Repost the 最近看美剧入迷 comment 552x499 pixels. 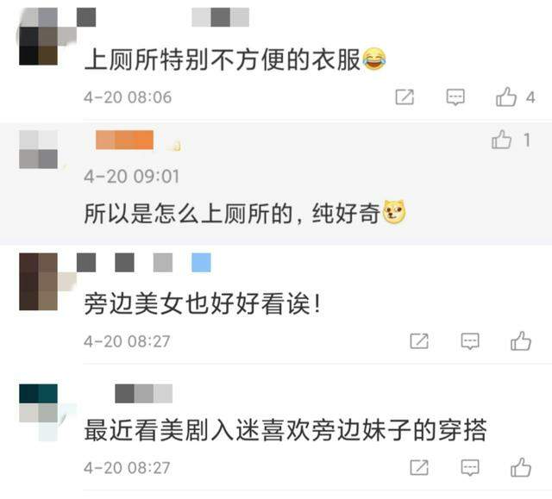pyautogui.click(x=419, y=468)
